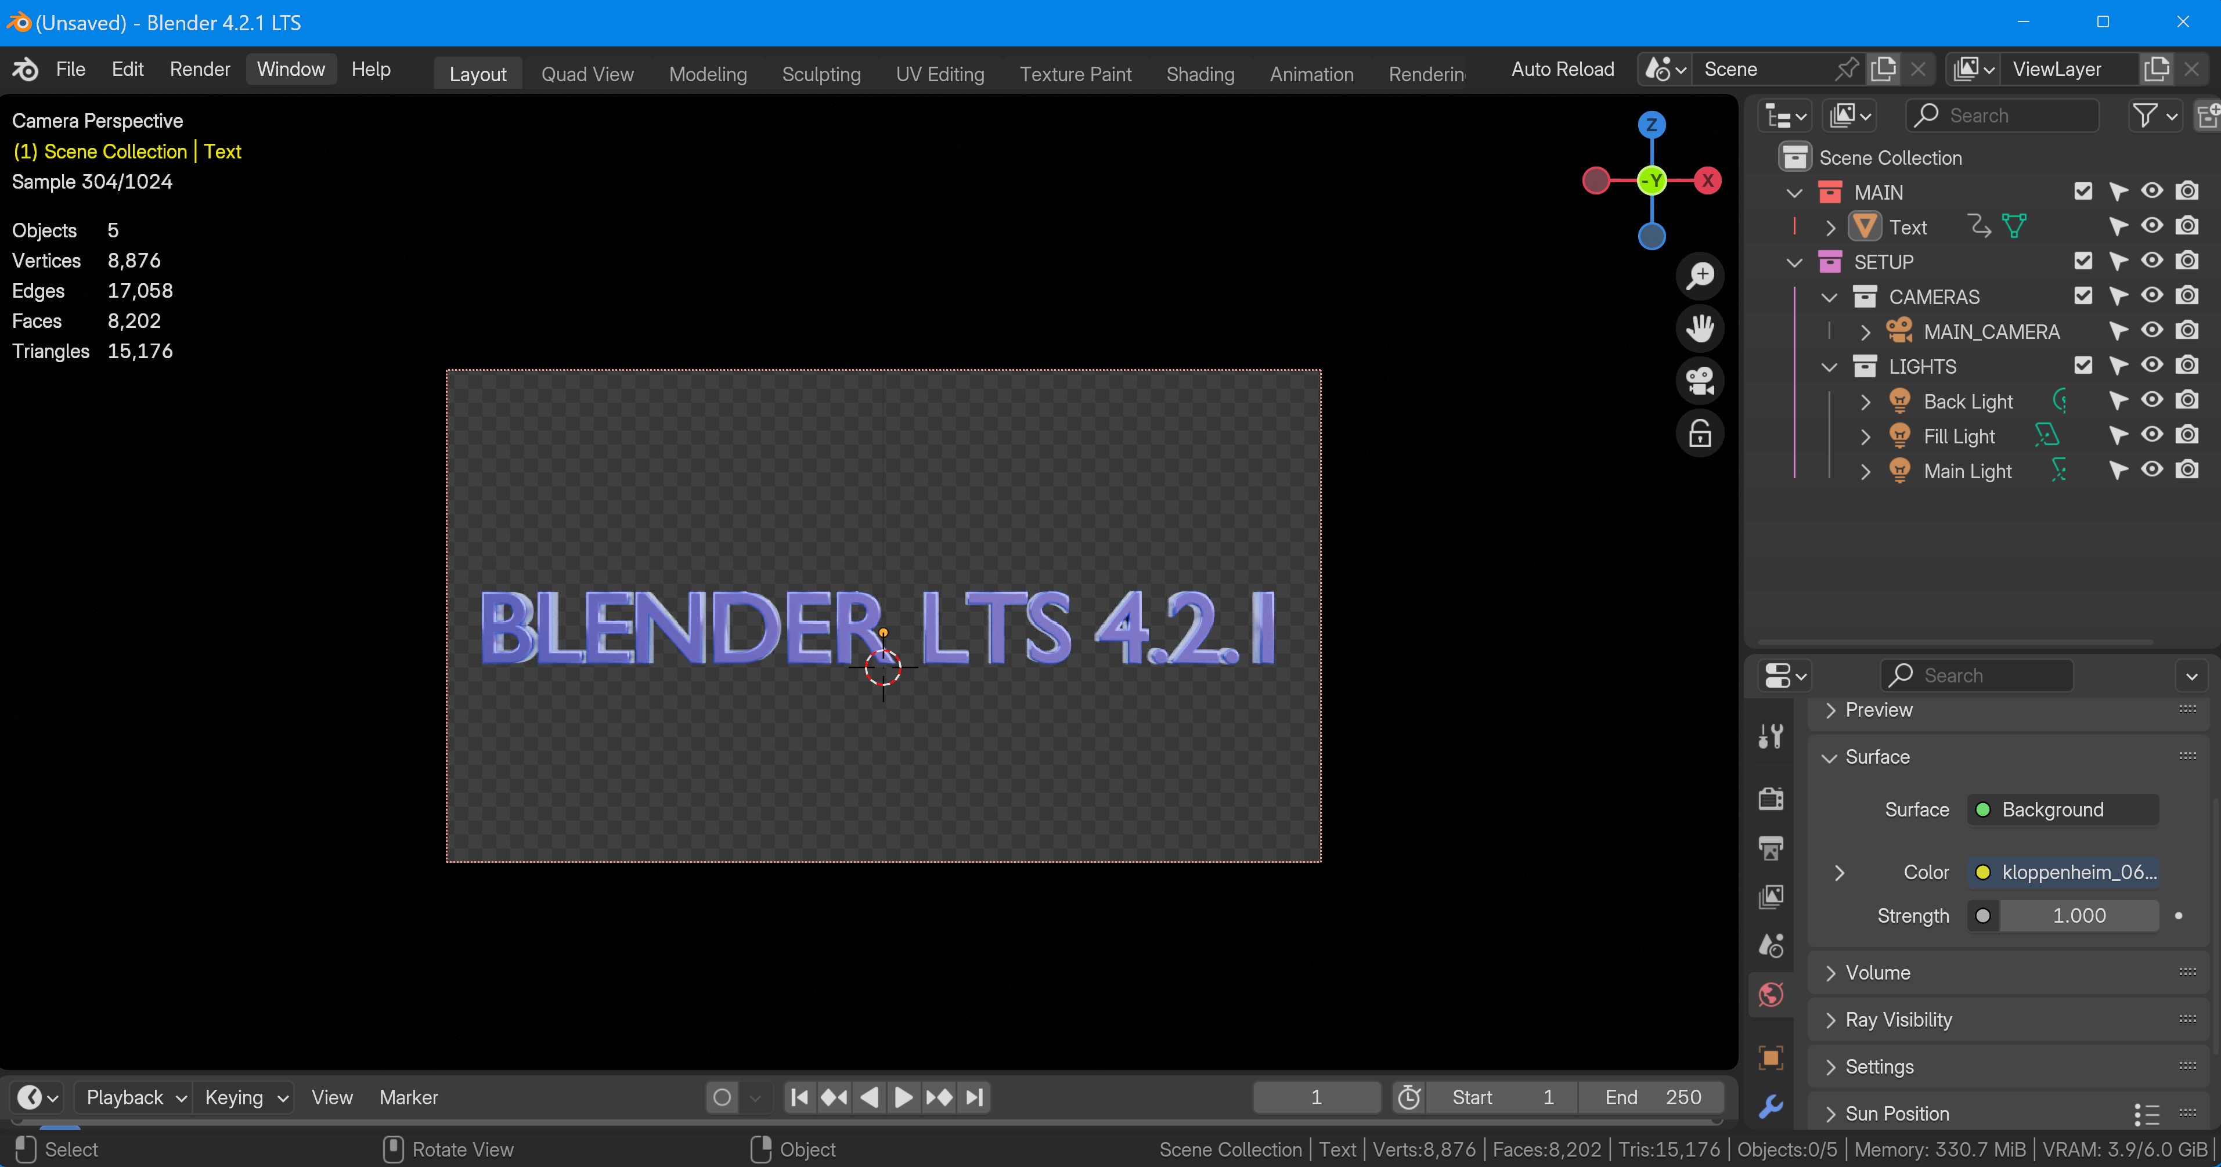Uncheck the CAMERAS collection checkbox
This screenshot has height=1167, width=2221.
point(2083,295)
